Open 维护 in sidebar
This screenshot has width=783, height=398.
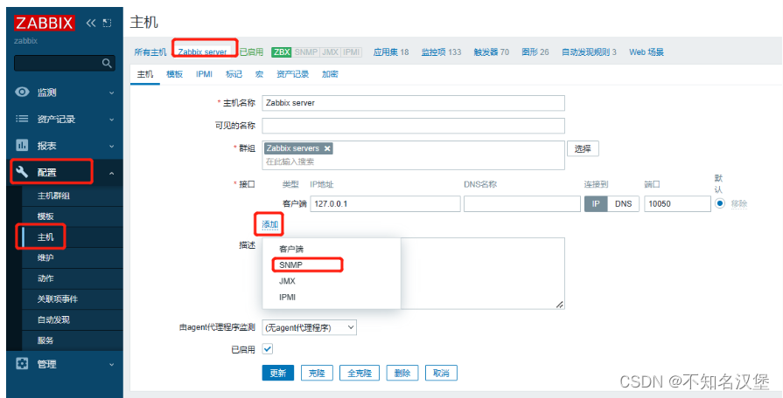(x=45, y=257)
